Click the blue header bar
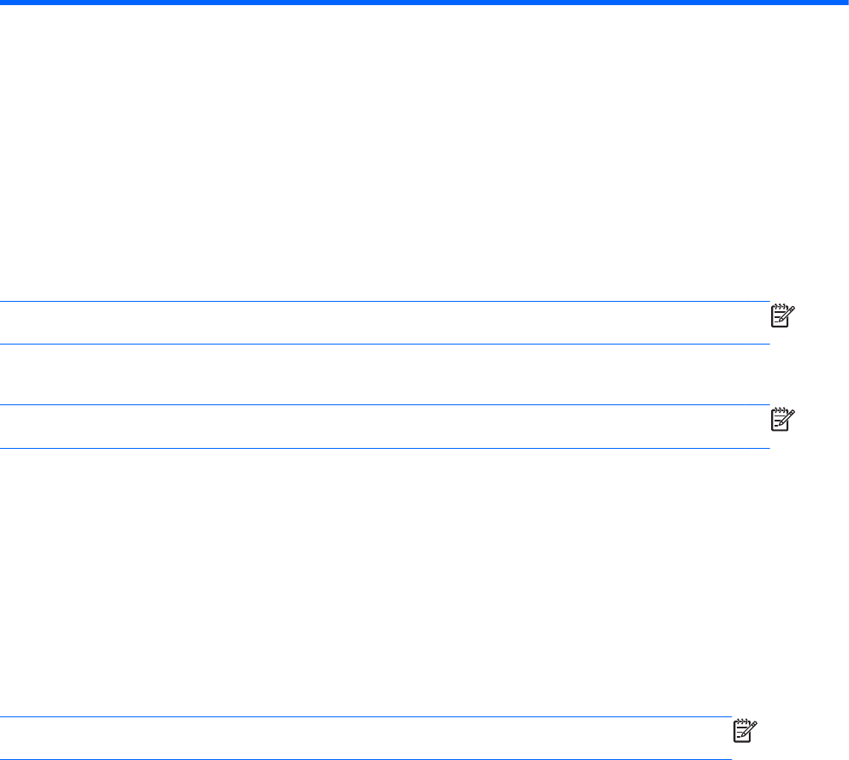The width and height of the screenshot is (849, 760). click(x=424, y=3)
